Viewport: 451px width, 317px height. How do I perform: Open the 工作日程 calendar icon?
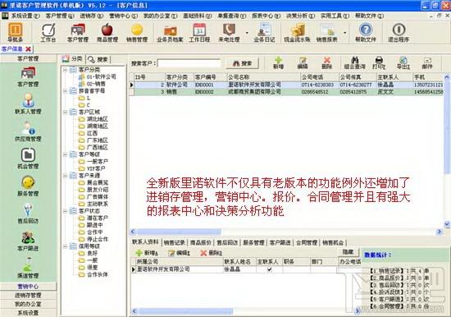point(199,33)
